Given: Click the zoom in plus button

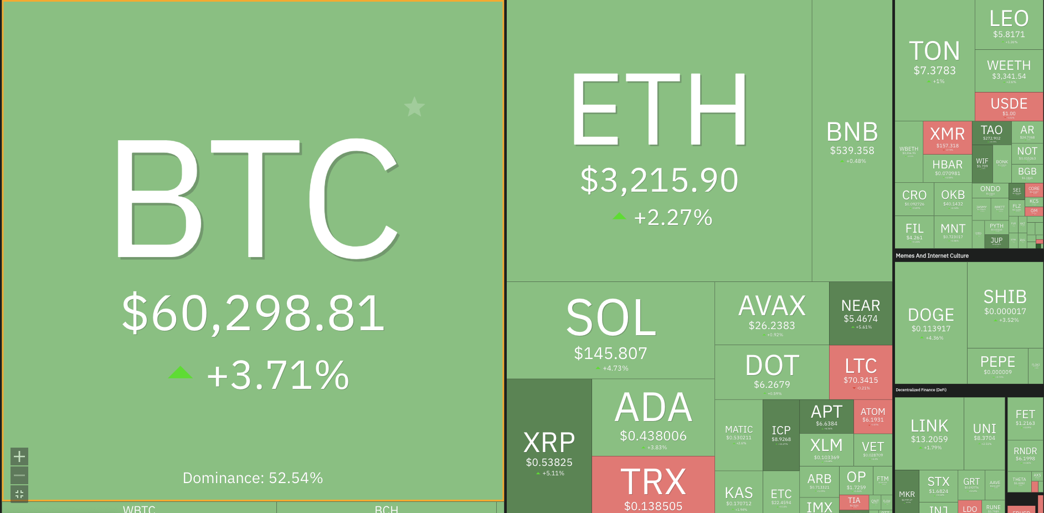Looking at the screenshot, I should tap(19, 456).
